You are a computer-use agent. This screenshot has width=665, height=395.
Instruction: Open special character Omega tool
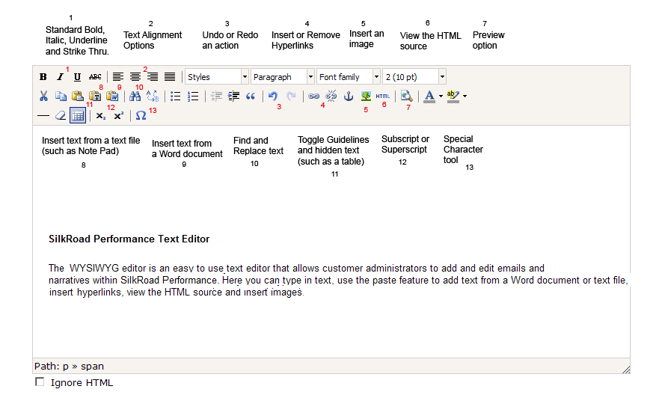141,115
